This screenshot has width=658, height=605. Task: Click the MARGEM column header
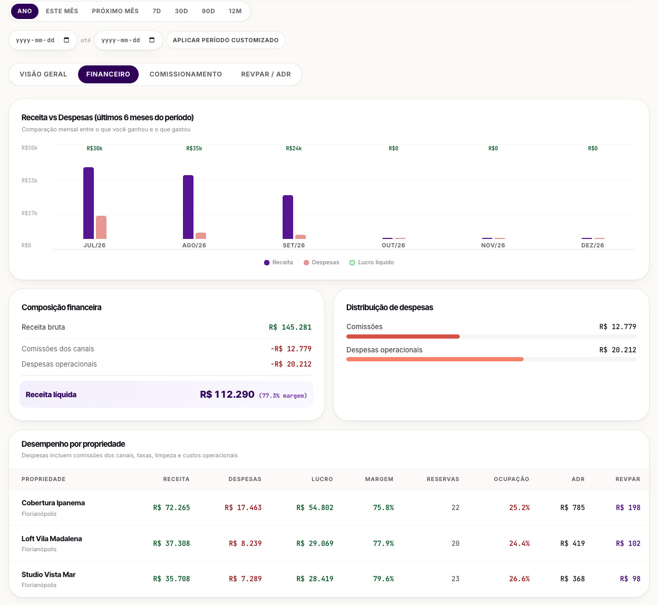(x=379, y=479)
